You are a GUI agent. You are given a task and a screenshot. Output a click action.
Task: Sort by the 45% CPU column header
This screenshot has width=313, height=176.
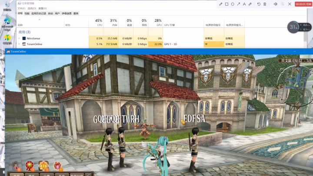click(96, 22)
